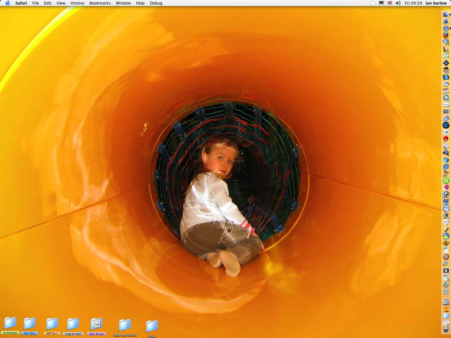Open the Edit menu
Image resolution: width=451 pixels, height=338 pixels.
click(48, 3)
